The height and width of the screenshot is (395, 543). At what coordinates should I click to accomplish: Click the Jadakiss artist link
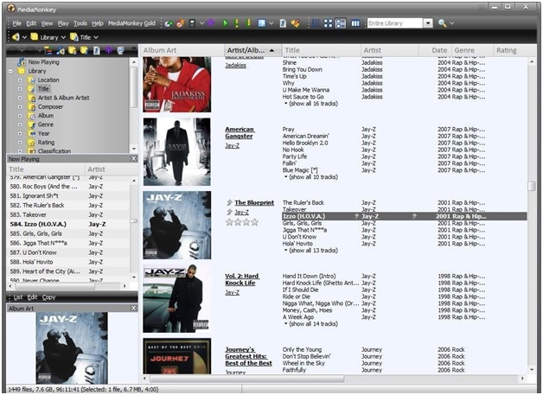pos(235,65)
